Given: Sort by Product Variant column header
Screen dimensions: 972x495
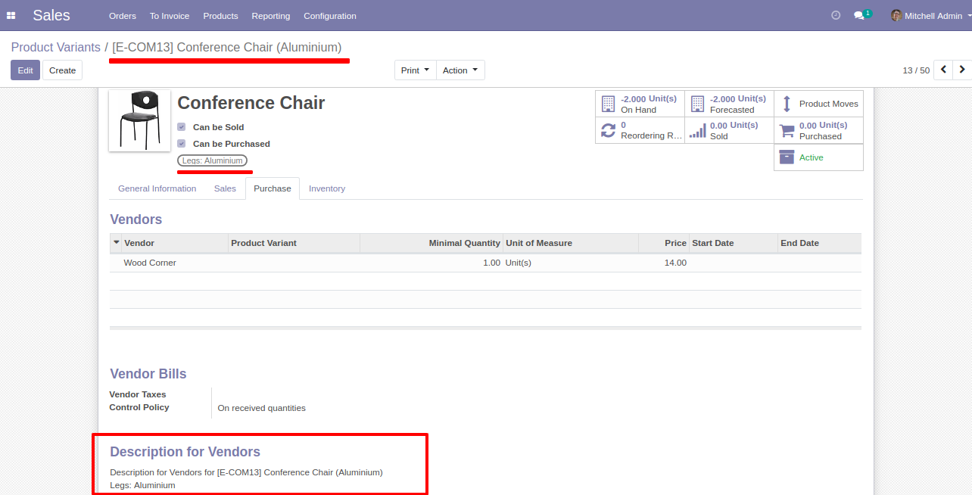Looking at the screenshot, I should (294, 243).
